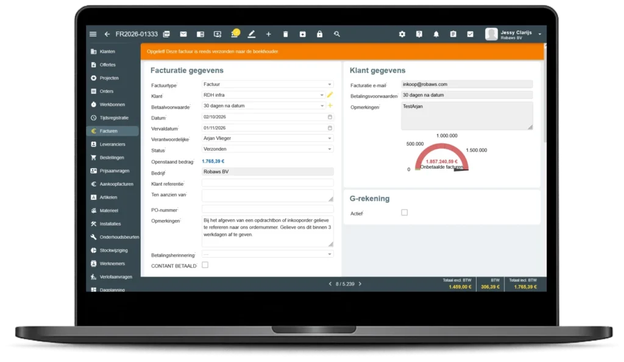The height and width of the screenshot is (362, 624).
Task: Go to previous invoice record arrow
Action: pos(330,284)
